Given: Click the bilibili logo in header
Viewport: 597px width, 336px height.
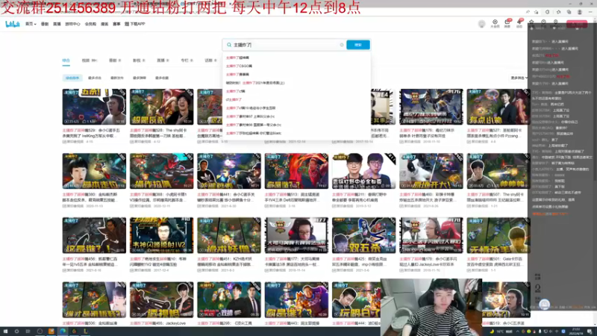Looking at the screenshot, I should [12, 24].
